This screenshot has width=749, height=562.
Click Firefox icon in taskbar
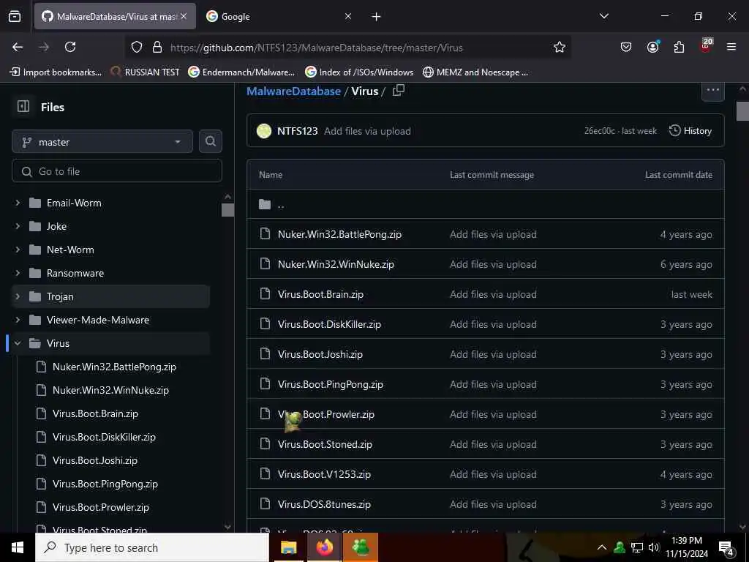click(324, 547)
